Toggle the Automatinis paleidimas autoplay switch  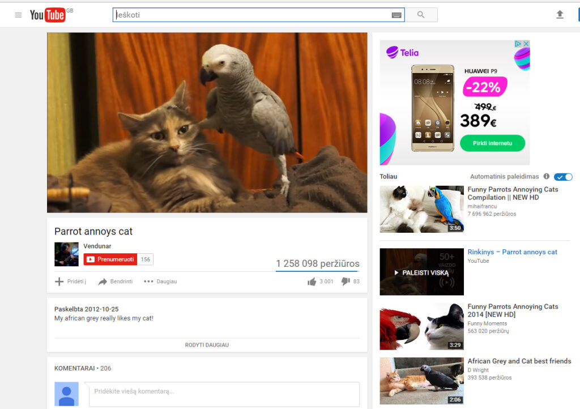(563, 177)
